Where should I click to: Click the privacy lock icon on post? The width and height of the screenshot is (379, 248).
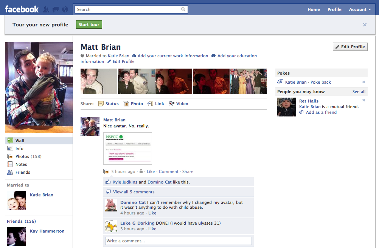pos(141,171)
